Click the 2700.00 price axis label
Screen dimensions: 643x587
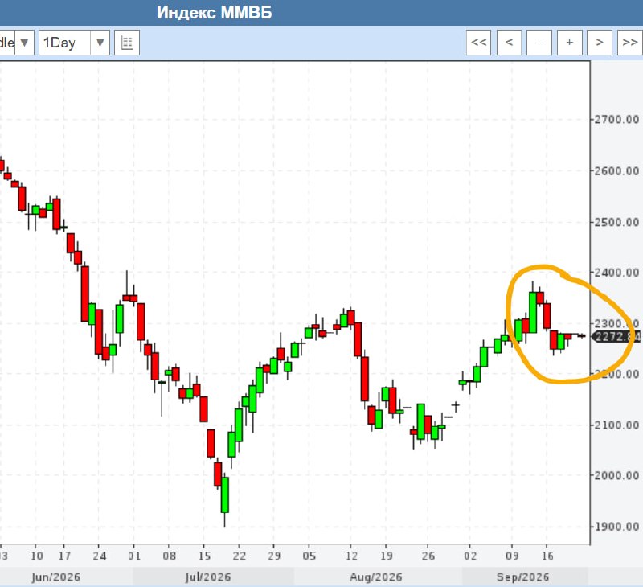(x=616, y=120)
